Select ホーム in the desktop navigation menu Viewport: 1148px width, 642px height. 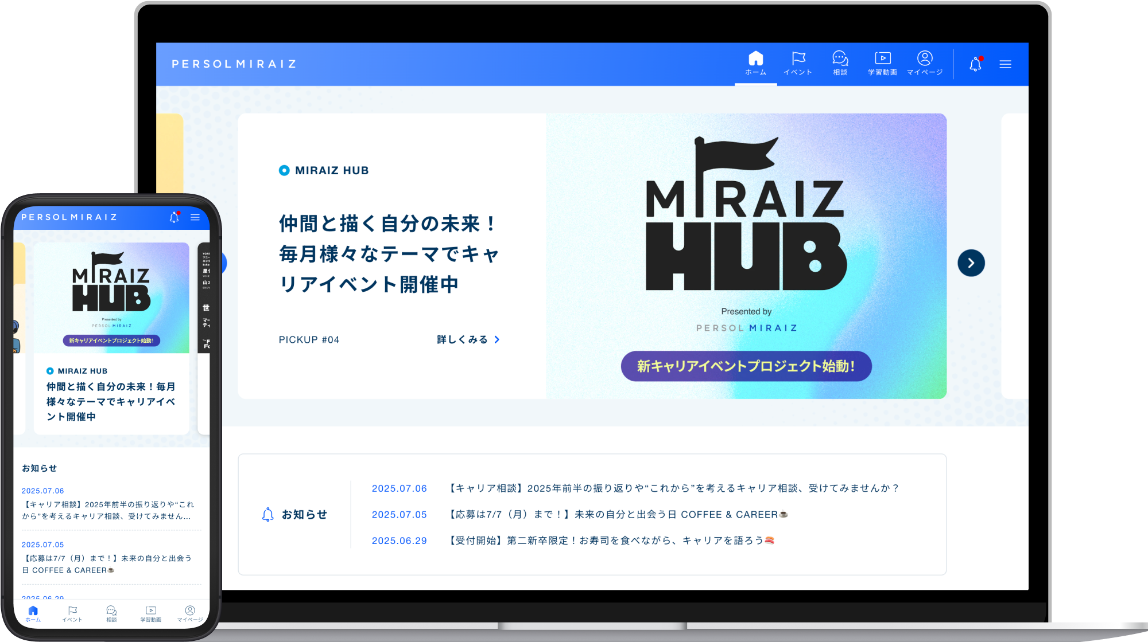pos(755,63)
